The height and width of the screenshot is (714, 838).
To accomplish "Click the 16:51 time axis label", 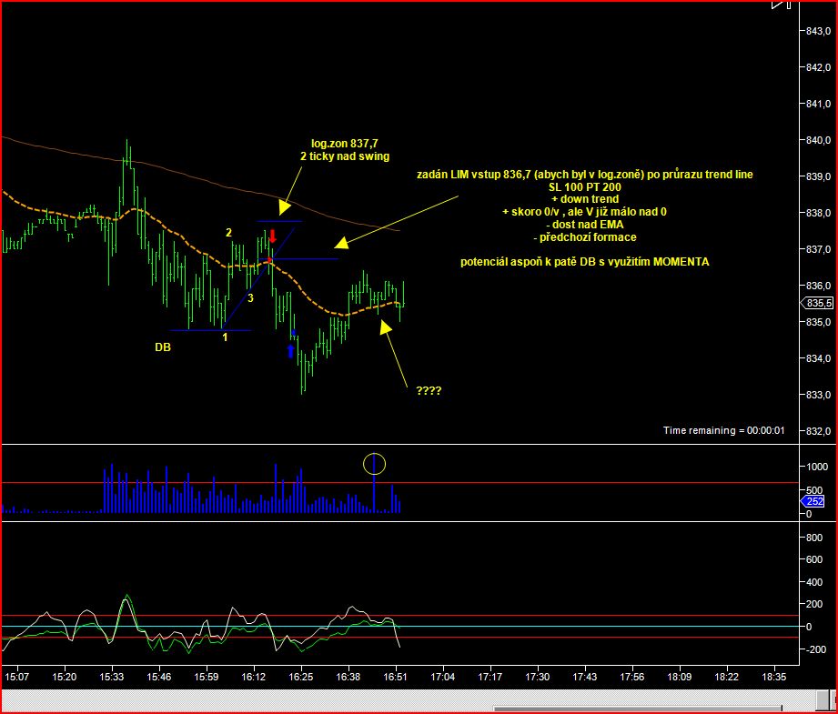I will coord(396,677).
